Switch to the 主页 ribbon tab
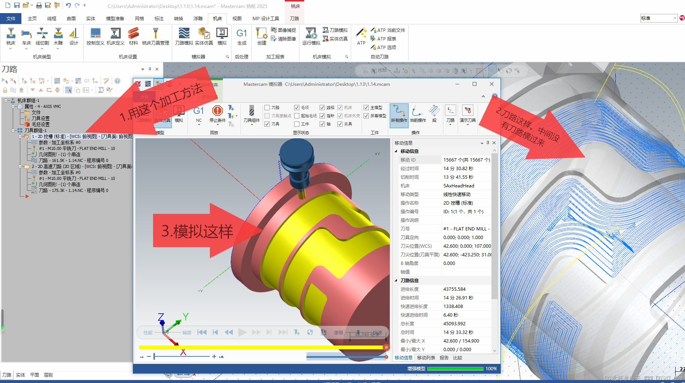 [x=32, y=18]
